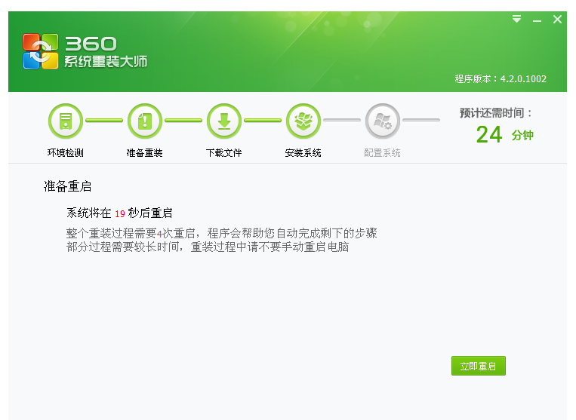Click the 19 秒 restart countdown text
The width and height of the screenshot is (576, 420).
point(120,213)
